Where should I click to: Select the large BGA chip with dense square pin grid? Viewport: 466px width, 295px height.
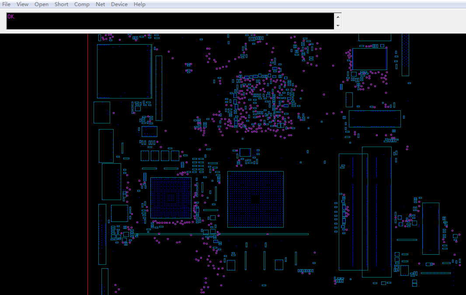[x=255, y=199]
